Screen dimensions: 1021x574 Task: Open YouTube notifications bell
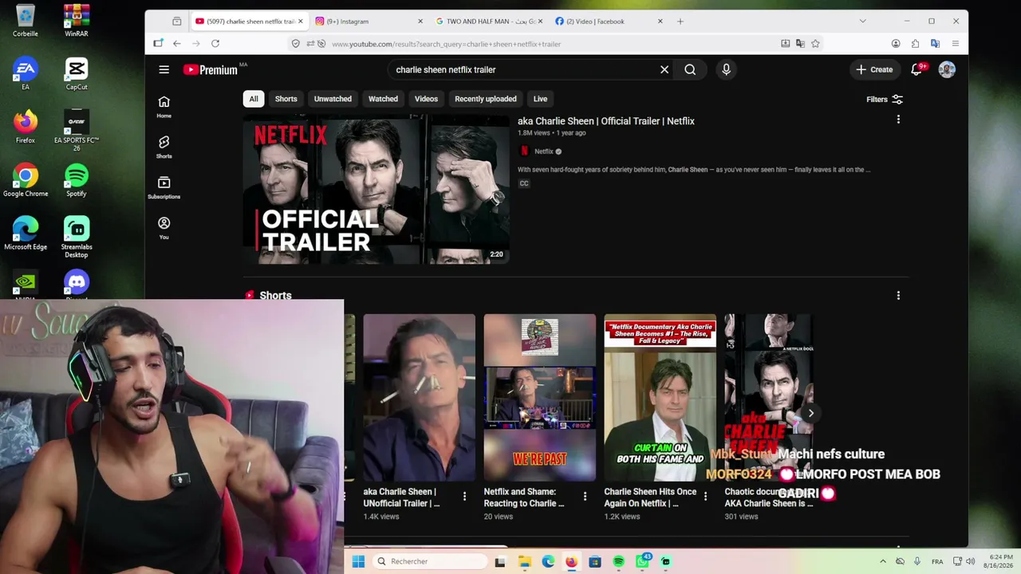tap(918, 69)
